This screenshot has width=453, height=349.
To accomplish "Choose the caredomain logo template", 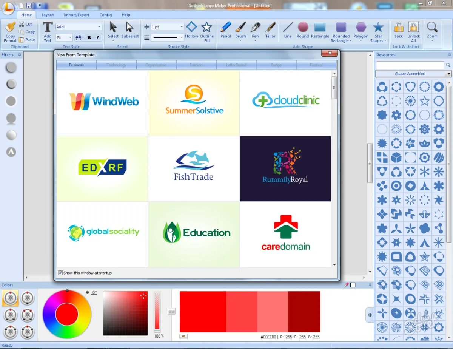I will click(285, 235).
